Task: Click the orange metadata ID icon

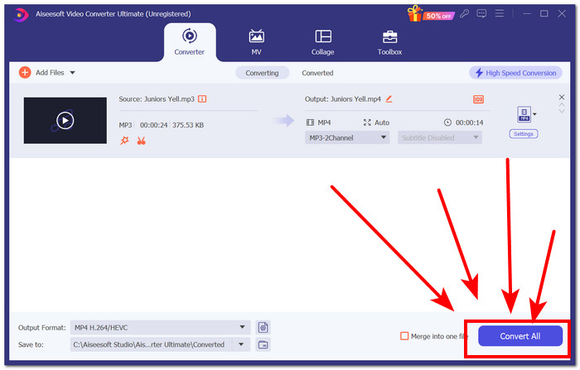Action: pos(478,99)
